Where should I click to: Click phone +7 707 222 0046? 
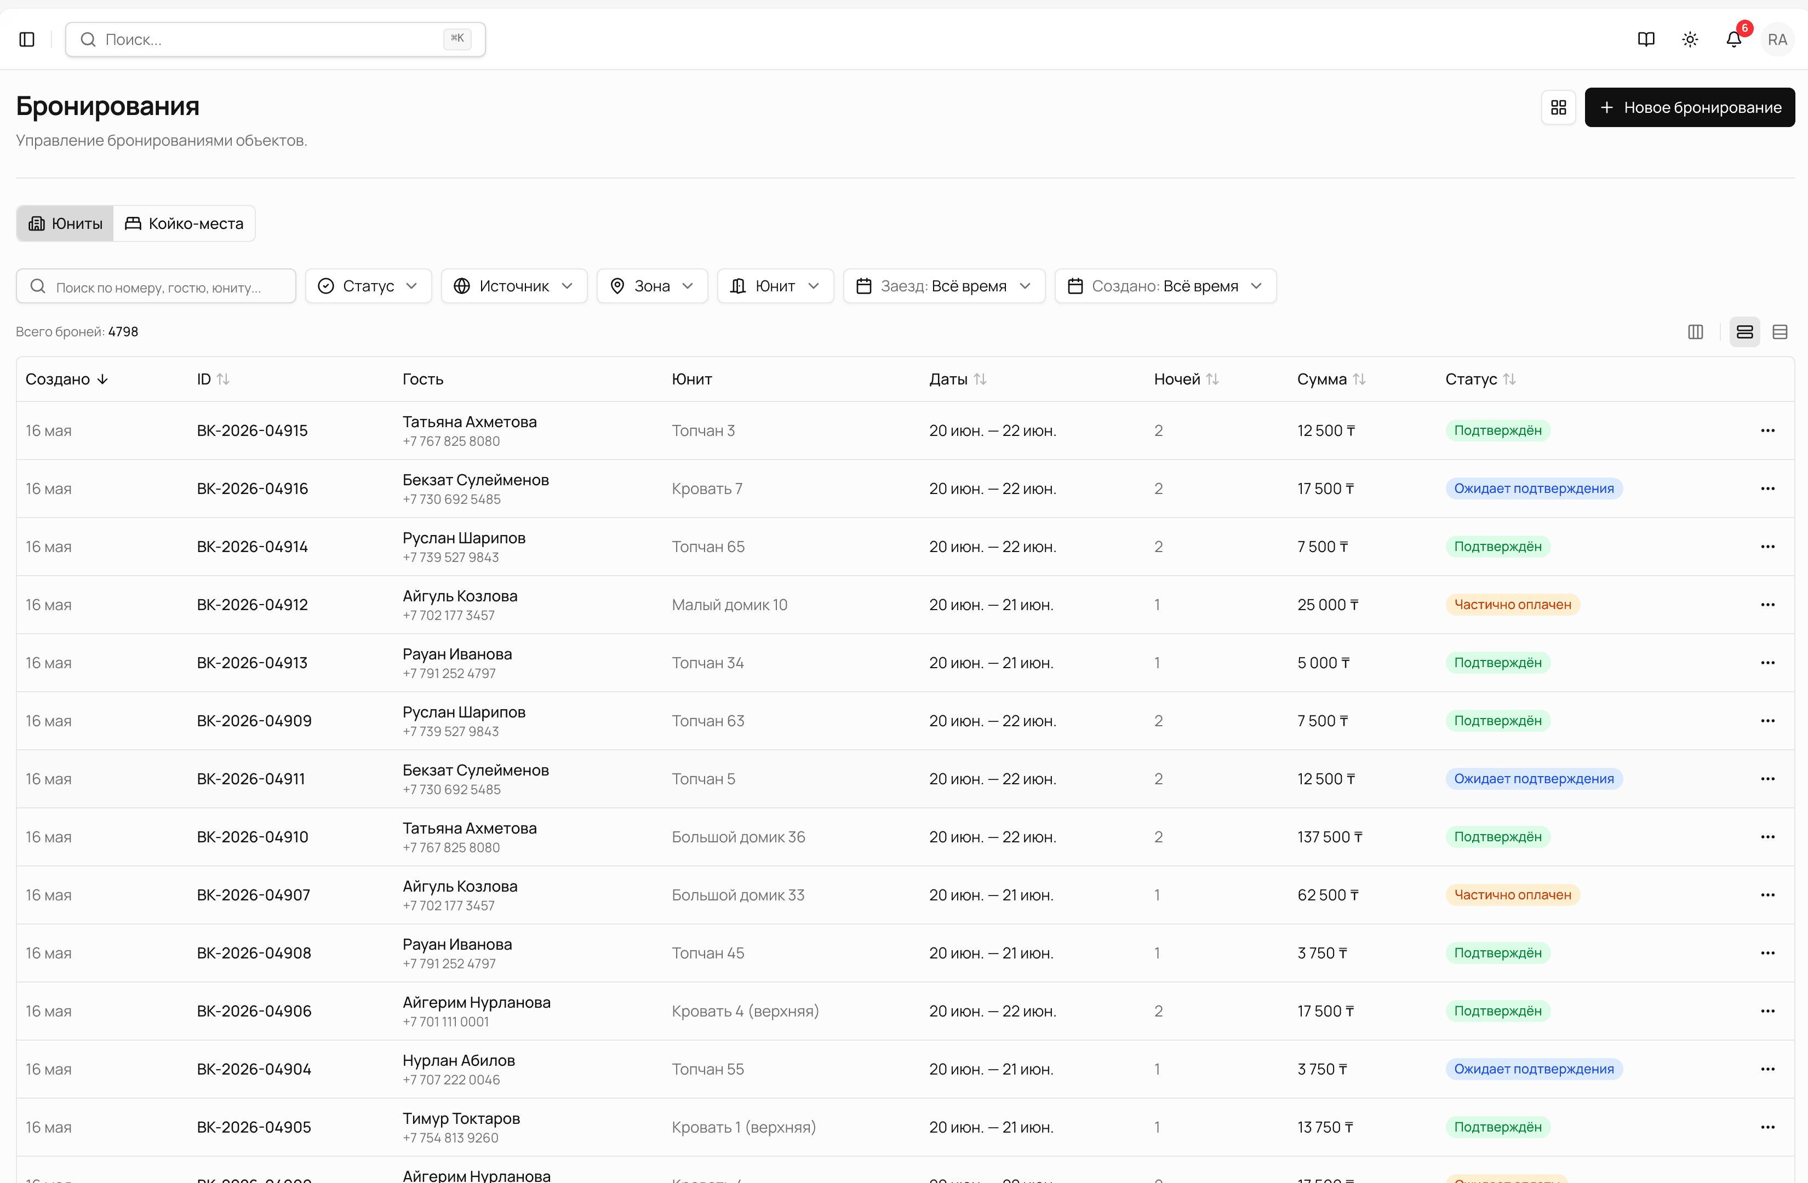click(451, 1079)
